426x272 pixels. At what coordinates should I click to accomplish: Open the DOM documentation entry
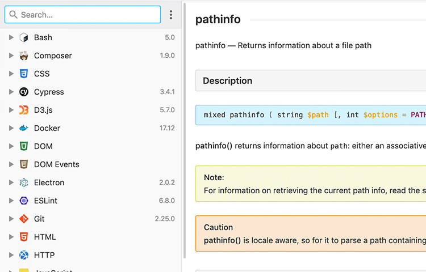(x=43, y=146)
